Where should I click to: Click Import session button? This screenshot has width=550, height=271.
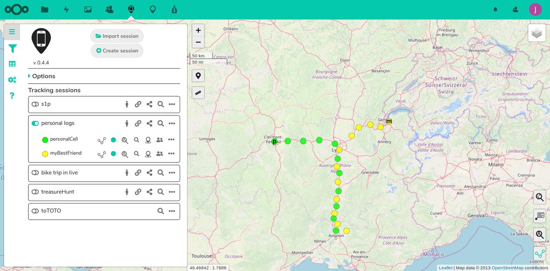click(x=117, y=36)
